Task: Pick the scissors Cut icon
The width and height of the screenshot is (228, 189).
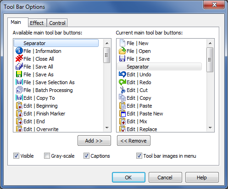Action: [122, 90]
